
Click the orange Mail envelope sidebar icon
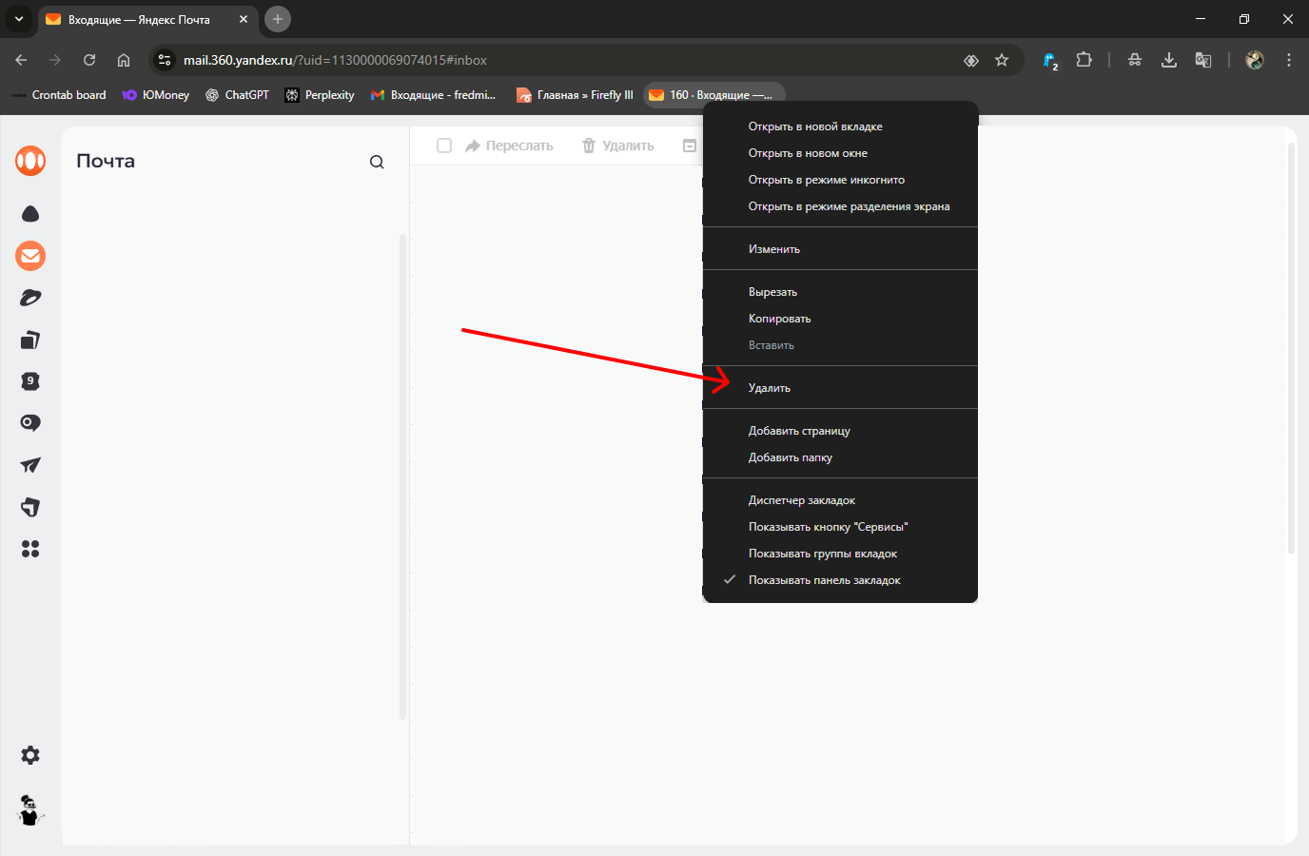[x=30, y=256]
